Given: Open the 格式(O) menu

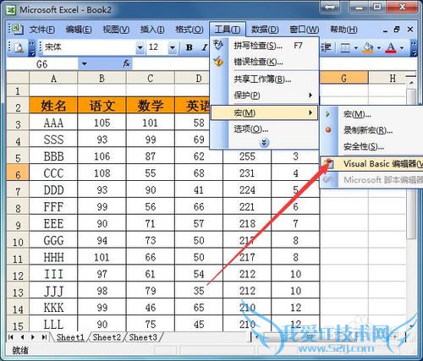Looking at the screenshot, I should pos(190,30).
